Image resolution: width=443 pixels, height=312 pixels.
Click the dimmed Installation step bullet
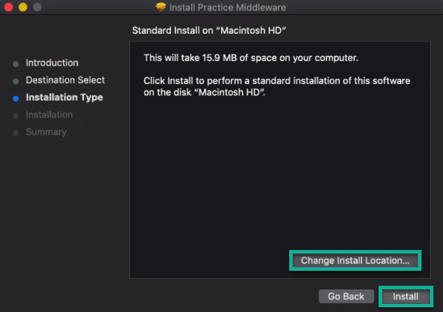pos(16,116)
